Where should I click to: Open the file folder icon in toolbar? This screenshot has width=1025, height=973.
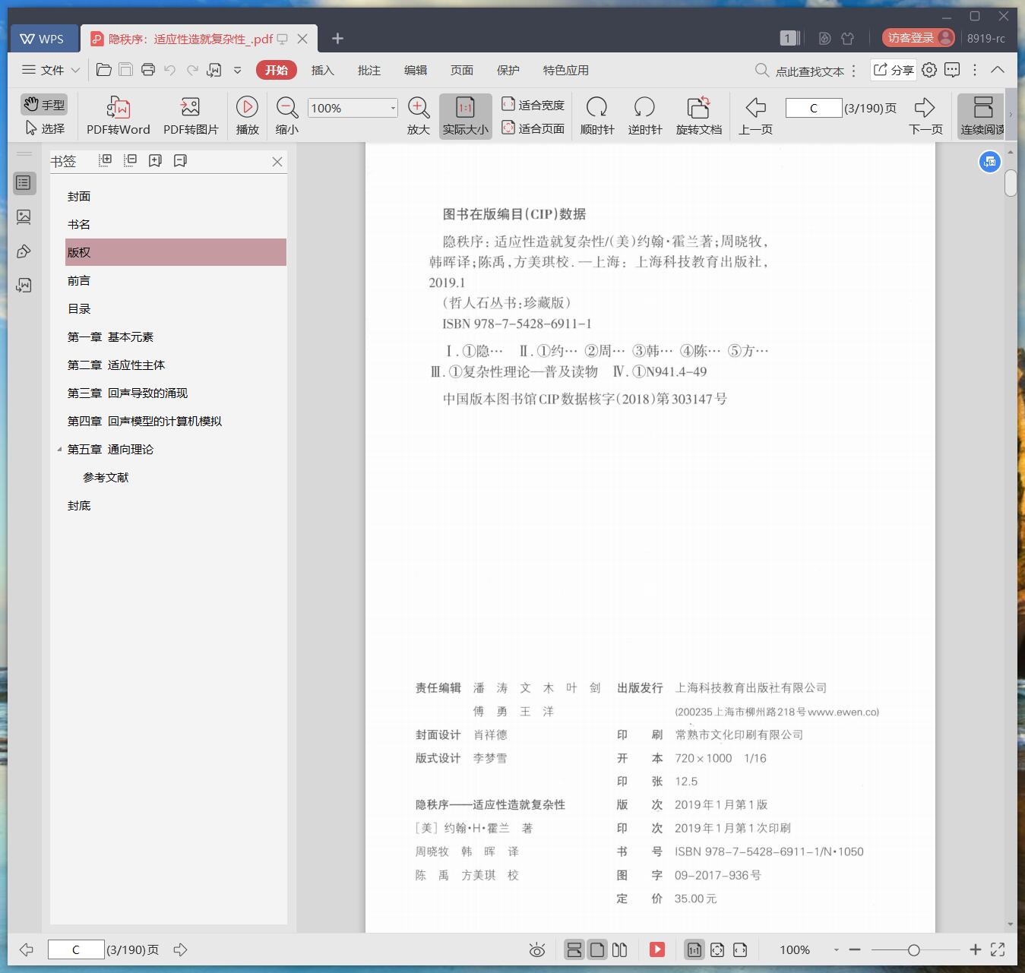click(x=104, y=70)
